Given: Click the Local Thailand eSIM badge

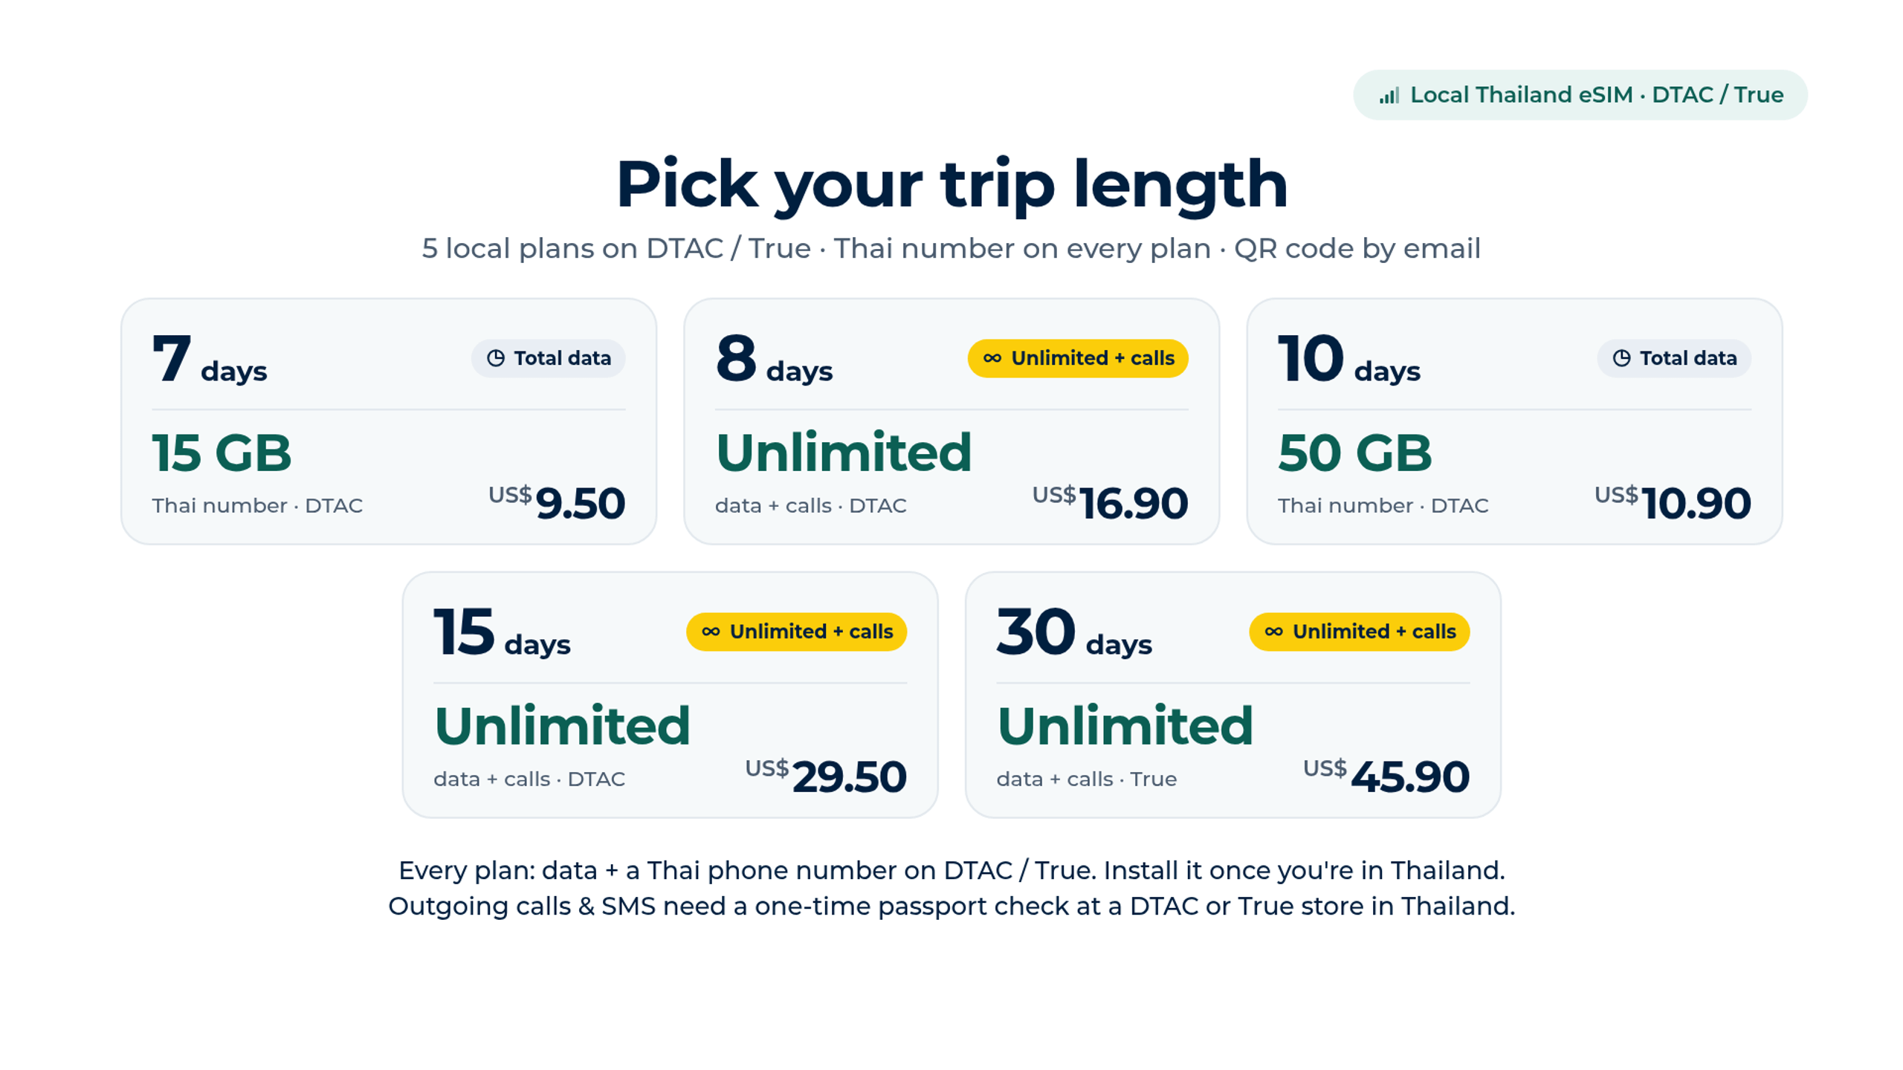Looking at the screenshot, I should pos(1580,95).
